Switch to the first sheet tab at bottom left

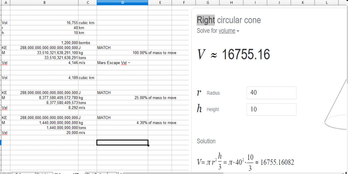22,173
